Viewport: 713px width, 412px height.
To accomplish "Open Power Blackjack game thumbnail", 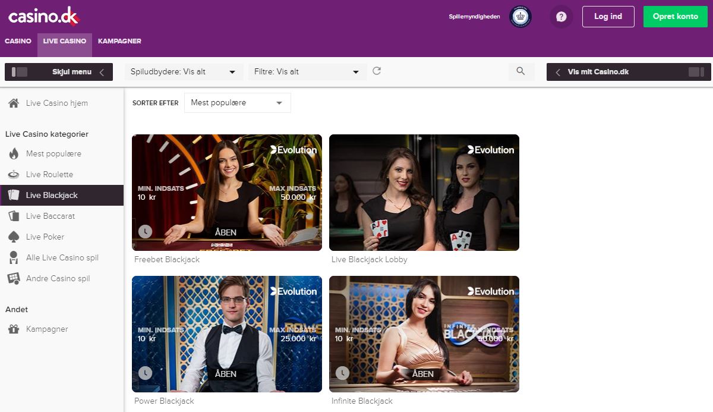I will pos(227,334).
